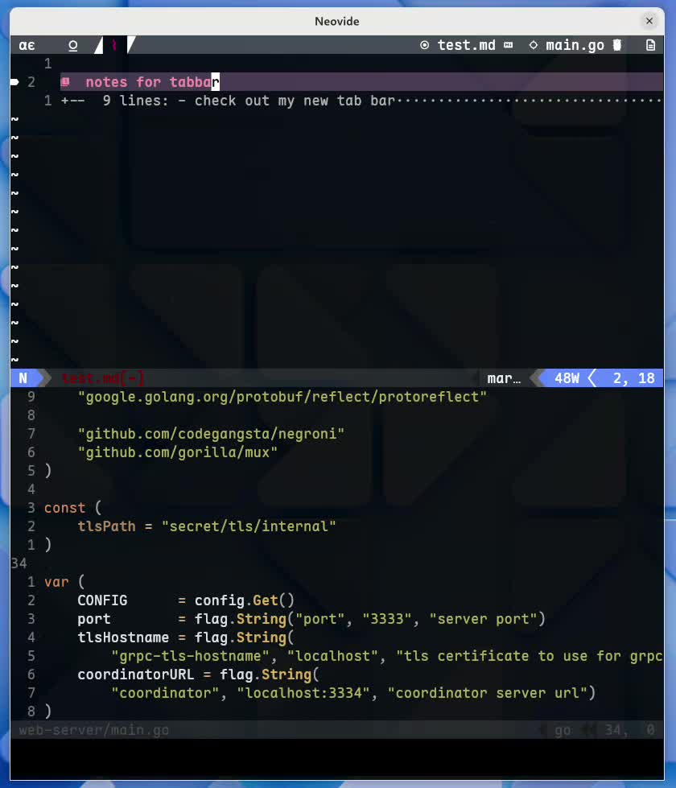The image size is (676, 788).
Task: Expand the folded 9 lines section
Action: point(361,101)
